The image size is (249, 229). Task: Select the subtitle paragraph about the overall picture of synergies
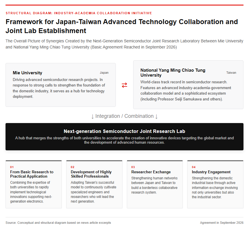coord(124,44)
